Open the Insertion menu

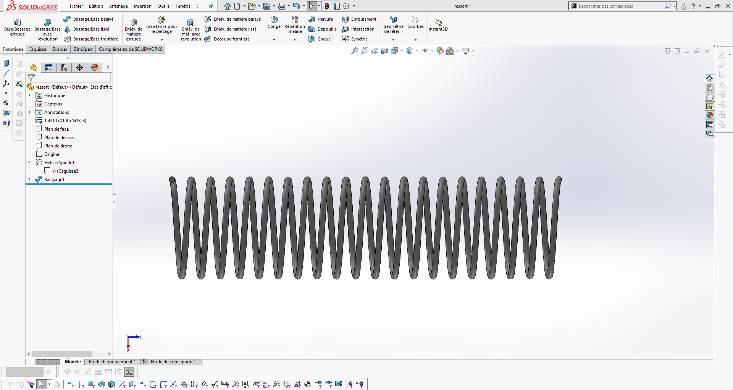tap(142, 6)
